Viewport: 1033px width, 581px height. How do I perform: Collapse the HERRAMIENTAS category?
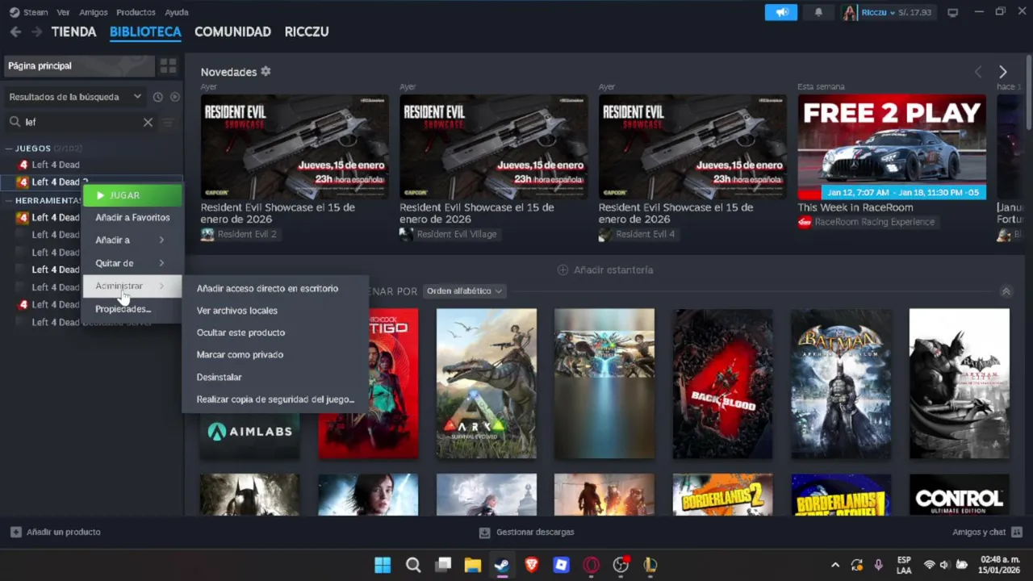[x=9, y=200]
